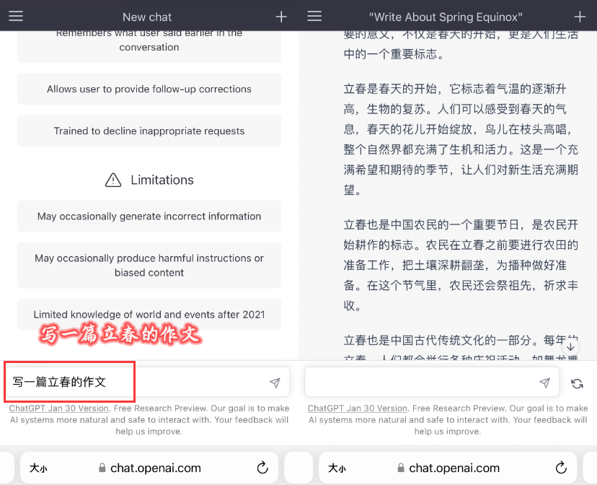Reload the page in the left Safari address bar

coord(263,468)
